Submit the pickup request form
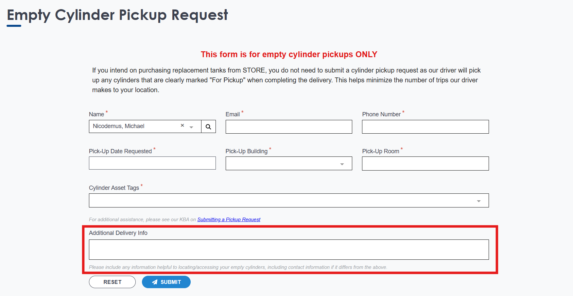Image resolution: width=573 pixels, height=296 pixels. [x=166, y=282]
